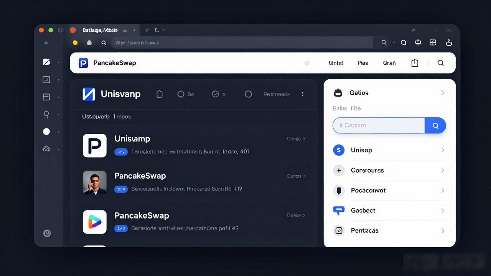Click the square icon beside Pentacas
The height and width of the screenshot is (276, 491).
(x=339, y=230)
